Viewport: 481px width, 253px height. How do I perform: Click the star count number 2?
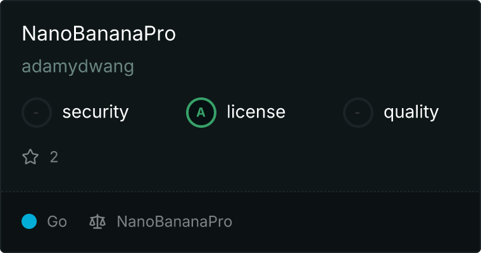coord(54,157)
